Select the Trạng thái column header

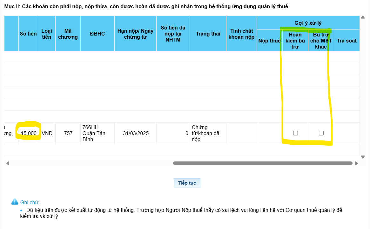coord(208,34)
